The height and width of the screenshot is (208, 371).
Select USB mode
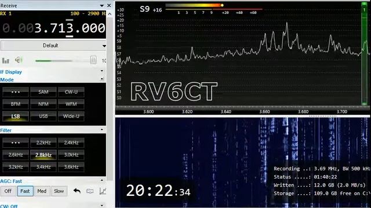(x=43, y=116)
